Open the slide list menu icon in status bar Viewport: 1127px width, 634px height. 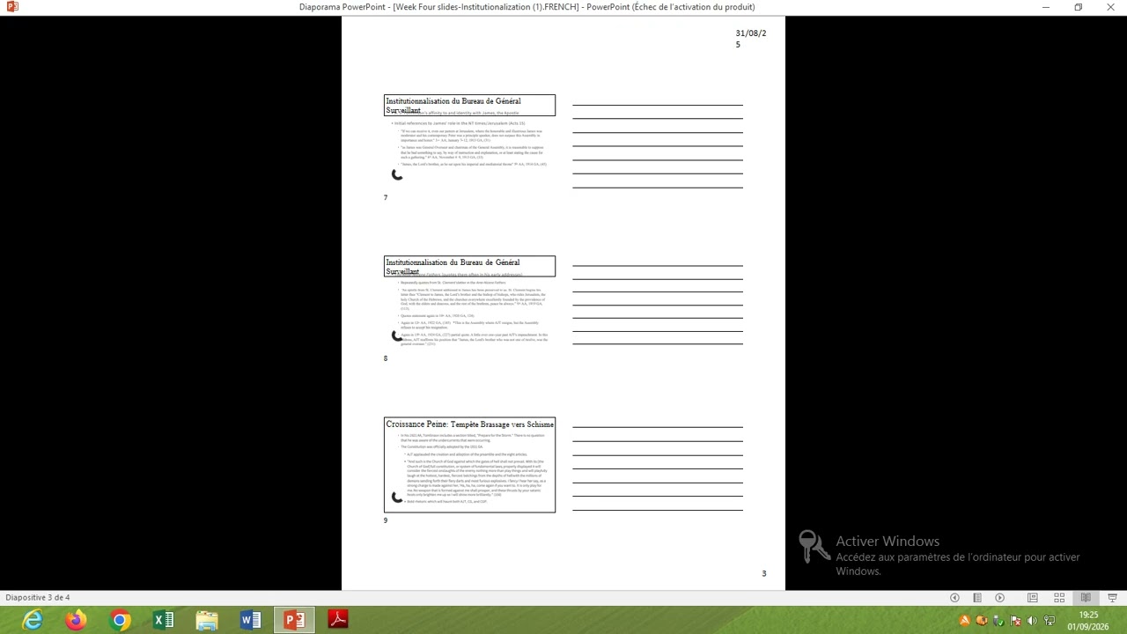click(x=977, y=598)
